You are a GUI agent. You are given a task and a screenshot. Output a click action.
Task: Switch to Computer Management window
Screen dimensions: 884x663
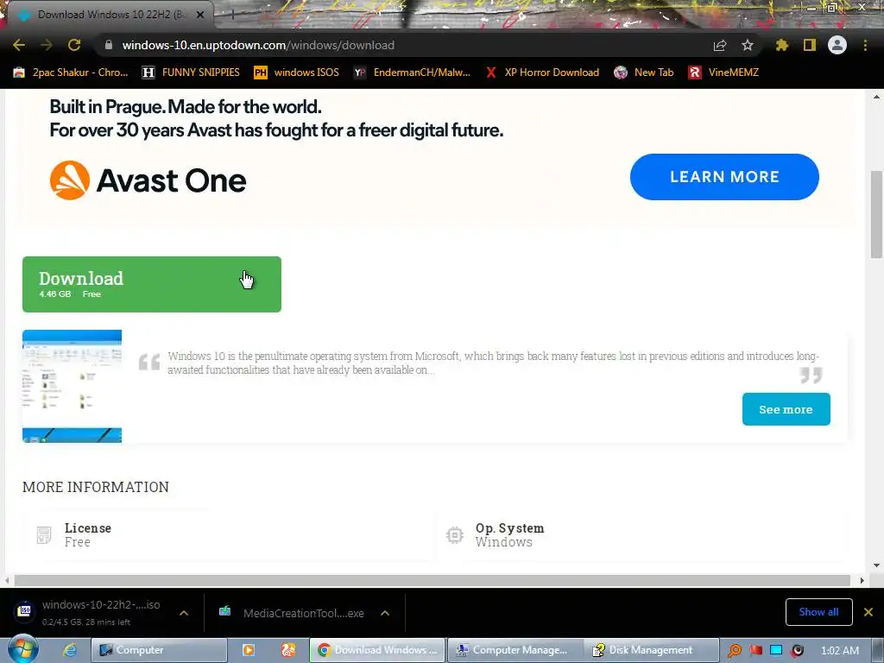point(514,650)
